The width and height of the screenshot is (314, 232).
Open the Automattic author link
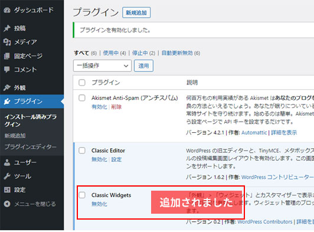pyautogui.click(x=254, y=133)
